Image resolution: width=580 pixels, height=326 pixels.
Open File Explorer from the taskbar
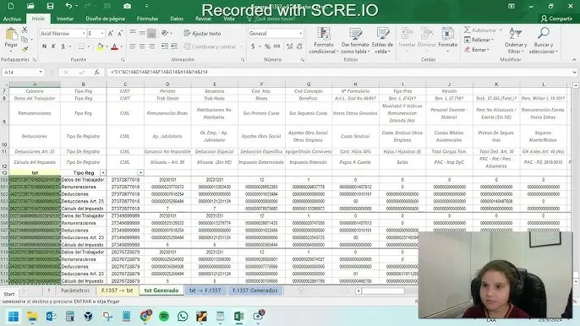click(x=32, y=317)
